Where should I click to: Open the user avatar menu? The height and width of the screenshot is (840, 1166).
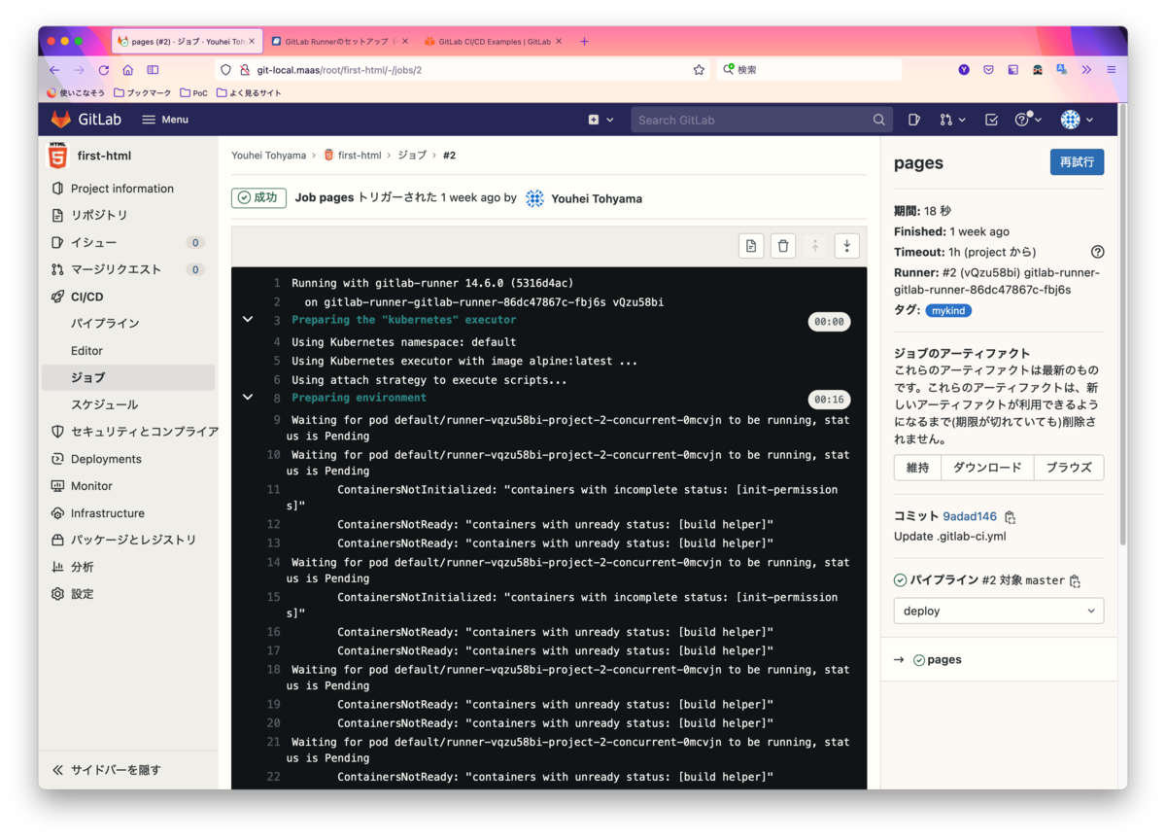click(x=1077, y=120)
